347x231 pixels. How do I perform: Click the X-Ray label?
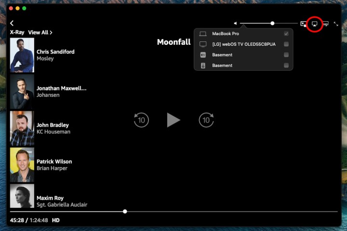pyautogui.click(x=17, y=33)
